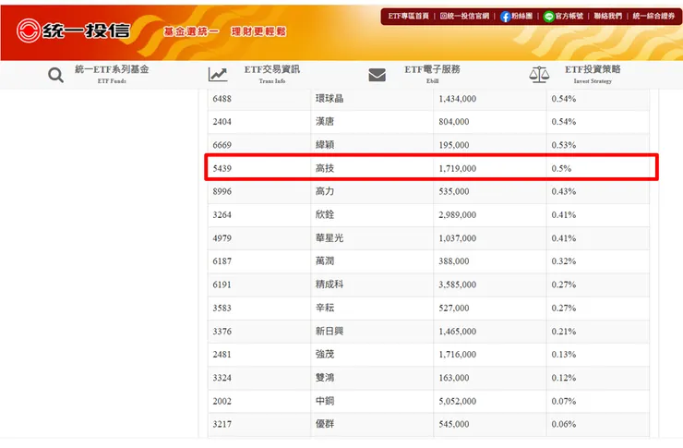Click share count 804,000
The height and width of the screenshot is (448, 683).
tap(453, 122)
